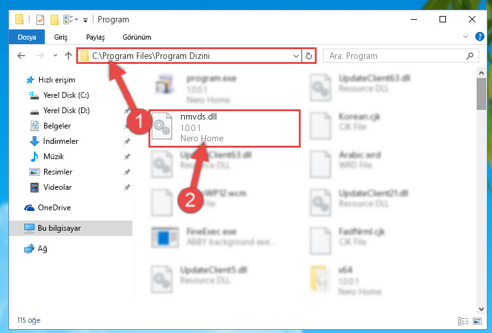Screen dimensions: 492x333
Task: Expand the ribbon with the chevron
Action: click(466, 36)
